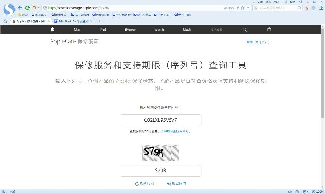
Task: Click the S79R captcha image
Action: pyautogui.click(x=161, y=153)
